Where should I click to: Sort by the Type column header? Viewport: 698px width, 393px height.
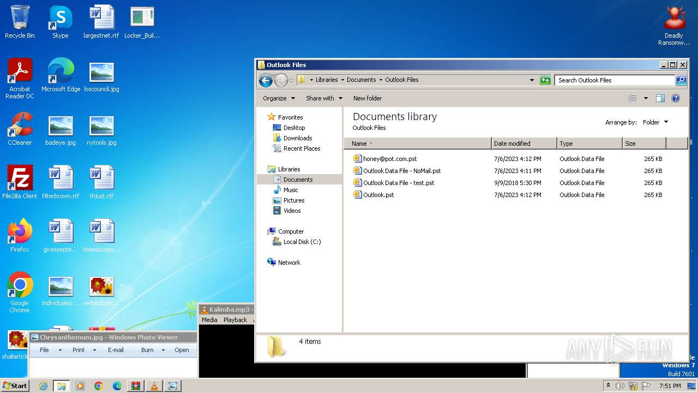589,144
